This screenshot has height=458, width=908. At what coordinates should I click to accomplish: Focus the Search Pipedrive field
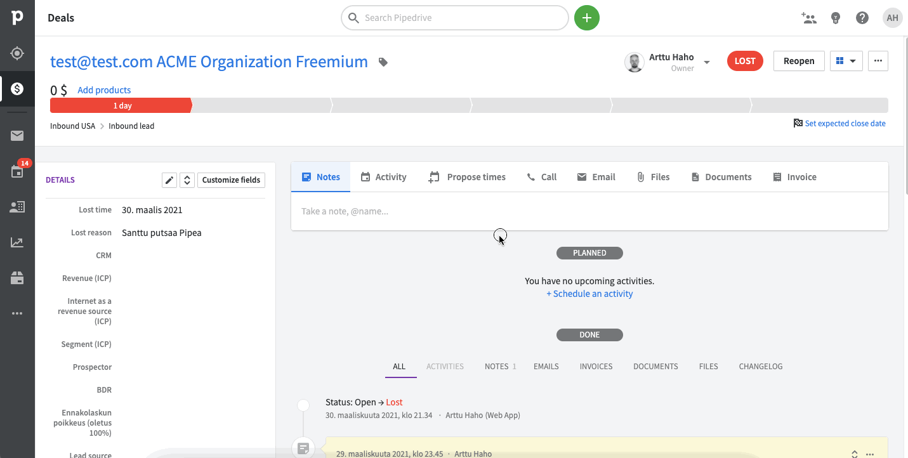(x=455, y=18)
